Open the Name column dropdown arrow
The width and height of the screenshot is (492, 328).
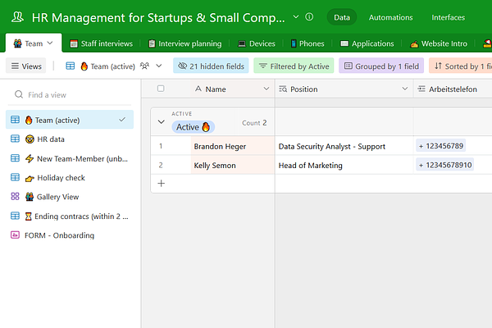click(x=266, y=89)
